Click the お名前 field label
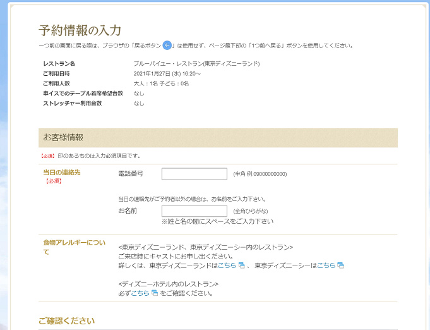 click(128, 211)
